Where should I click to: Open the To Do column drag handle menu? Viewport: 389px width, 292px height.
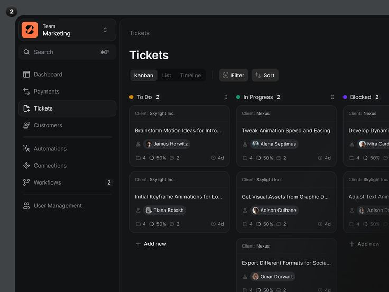pyautogui.click(x=226, y=97)
